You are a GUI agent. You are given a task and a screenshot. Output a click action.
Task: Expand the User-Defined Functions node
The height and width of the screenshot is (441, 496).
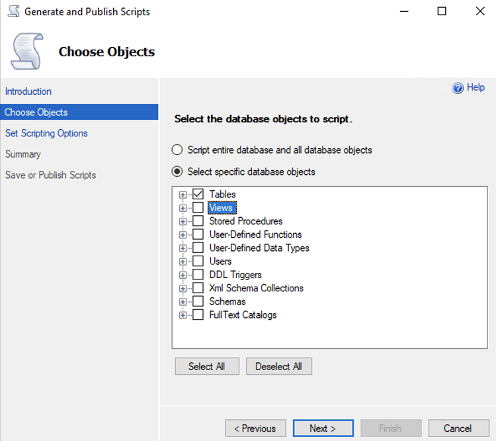[183, 234]
